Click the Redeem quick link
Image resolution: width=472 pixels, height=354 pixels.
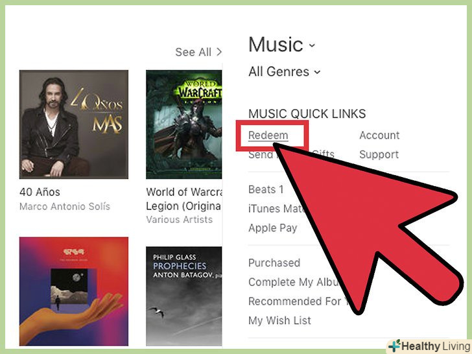tap(268, 136)
